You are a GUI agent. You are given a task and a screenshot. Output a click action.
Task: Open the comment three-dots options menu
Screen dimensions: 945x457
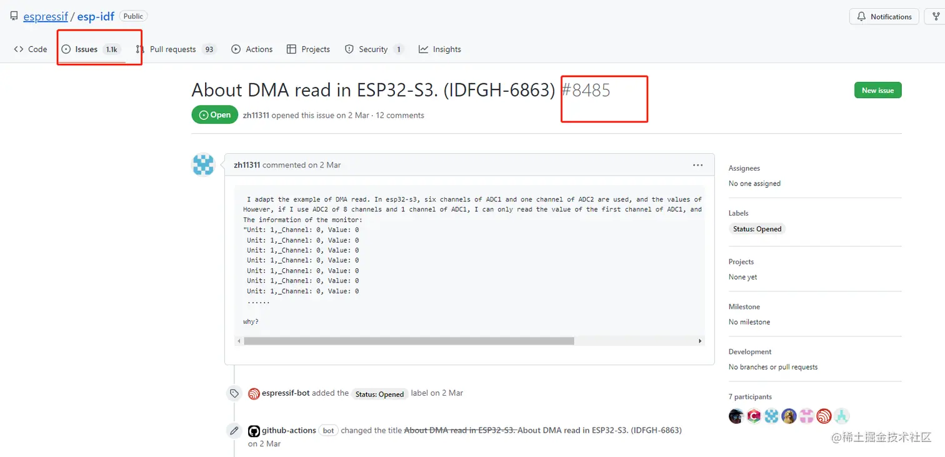click(697, 165)
